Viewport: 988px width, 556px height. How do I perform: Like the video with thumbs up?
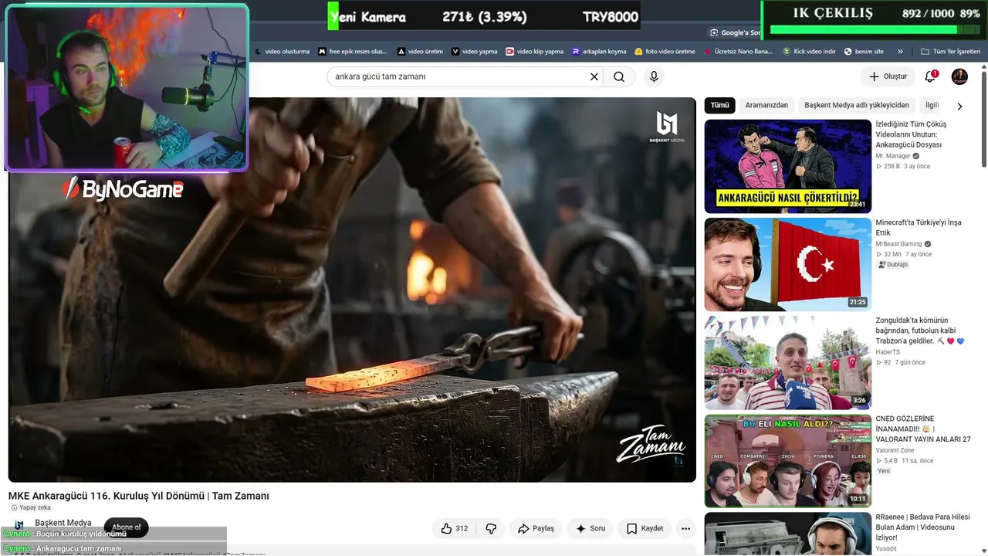[454, 528]
